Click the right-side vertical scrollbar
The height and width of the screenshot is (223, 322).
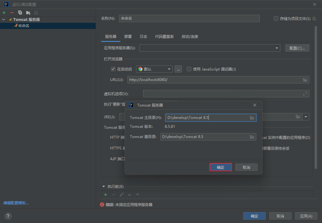pos(316,97)
